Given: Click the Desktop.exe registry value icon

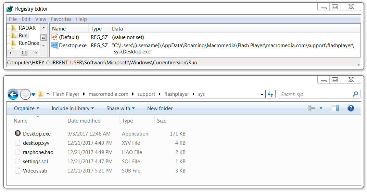Looking at the screenshot, I should click(54, 45).
